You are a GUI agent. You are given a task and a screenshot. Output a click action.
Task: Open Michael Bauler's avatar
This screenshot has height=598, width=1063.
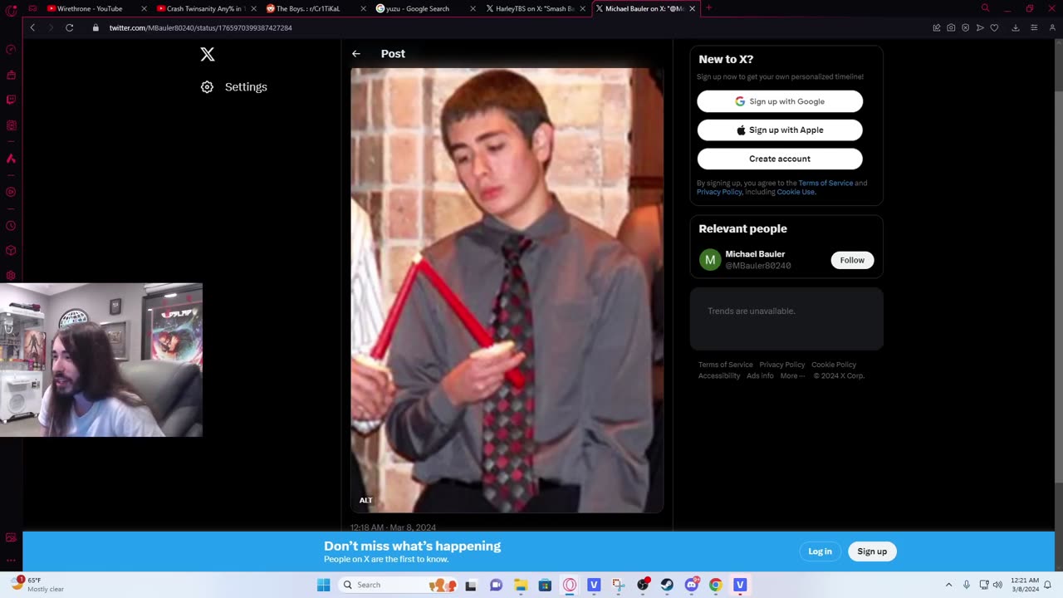[x=710, y=260]
